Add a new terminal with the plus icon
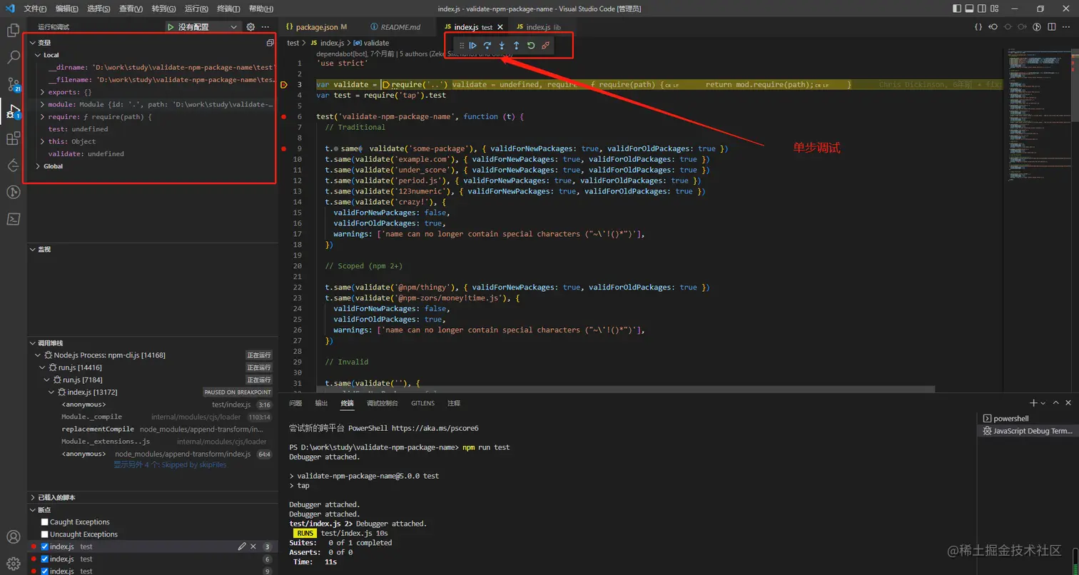1079x575 pixels. pos(1033,403)
